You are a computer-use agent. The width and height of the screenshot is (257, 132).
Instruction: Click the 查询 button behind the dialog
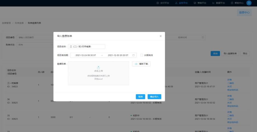[x=215, y=53]
